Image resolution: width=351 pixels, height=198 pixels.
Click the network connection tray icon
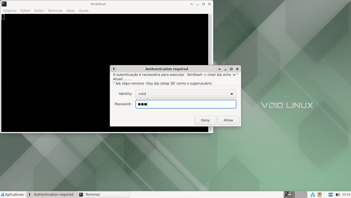pos(313,195)
